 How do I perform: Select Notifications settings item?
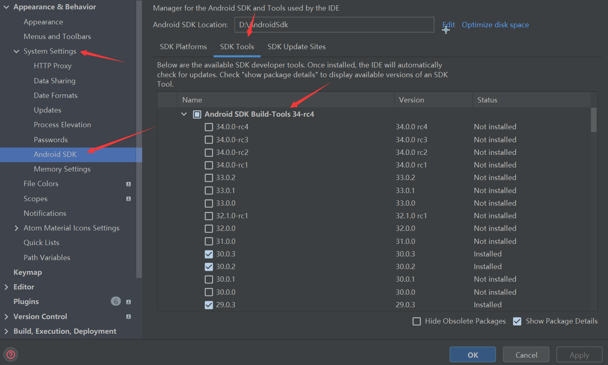click(45, 213)
